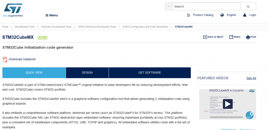The width and height of the screenshot is (268, 130).
Task: Open the Login link
Action: (253, 15)
